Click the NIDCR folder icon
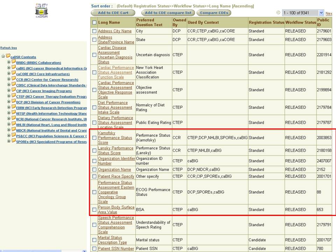Image resolution: width=336 pixels, height=252 pixels. (14, 129)
